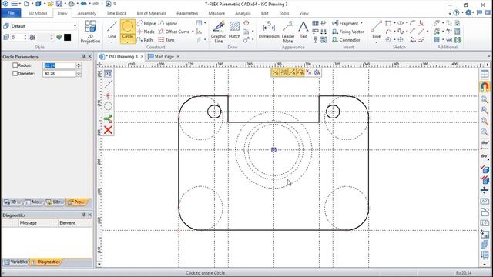Increase the Radius value with stepper
493x277 pixels.
point(79,64)
